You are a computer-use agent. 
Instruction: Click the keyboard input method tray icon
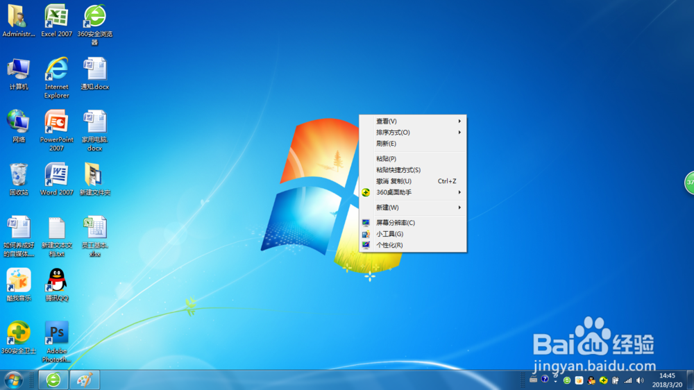coord(533,380)
